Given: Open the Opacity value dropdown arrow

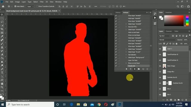Looking at the screenshot, I should click(189, 40).
